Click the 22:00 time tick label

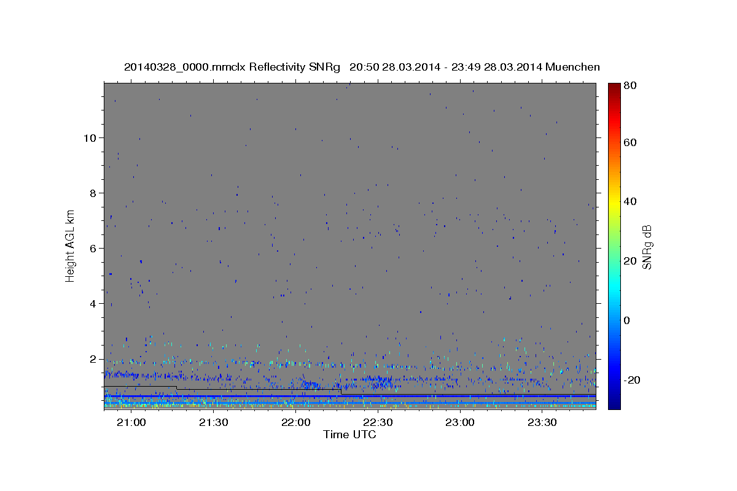295,422
